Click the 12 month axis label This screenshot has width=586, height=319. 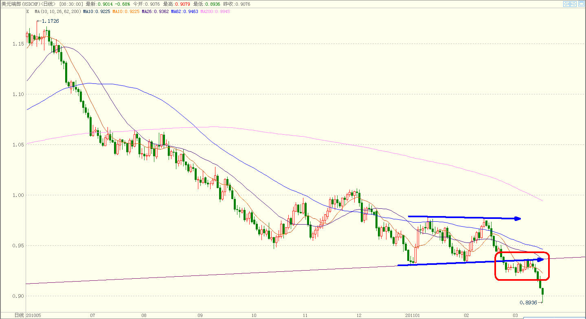[x=359, y=315]
